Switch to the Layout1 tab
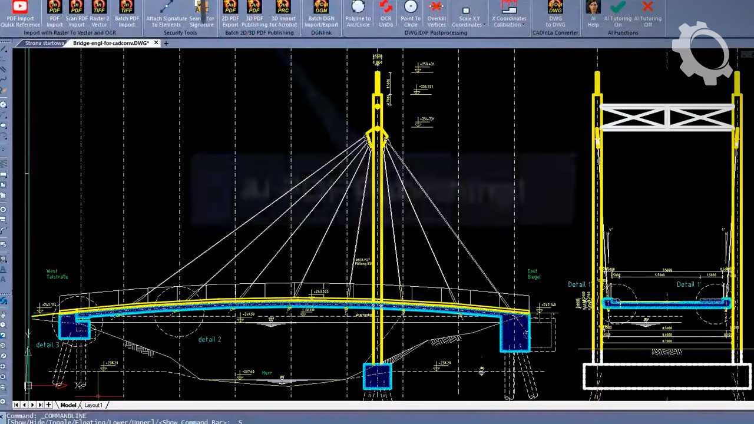754x424 pixels. pyautogui.click(x=93, y=405)
